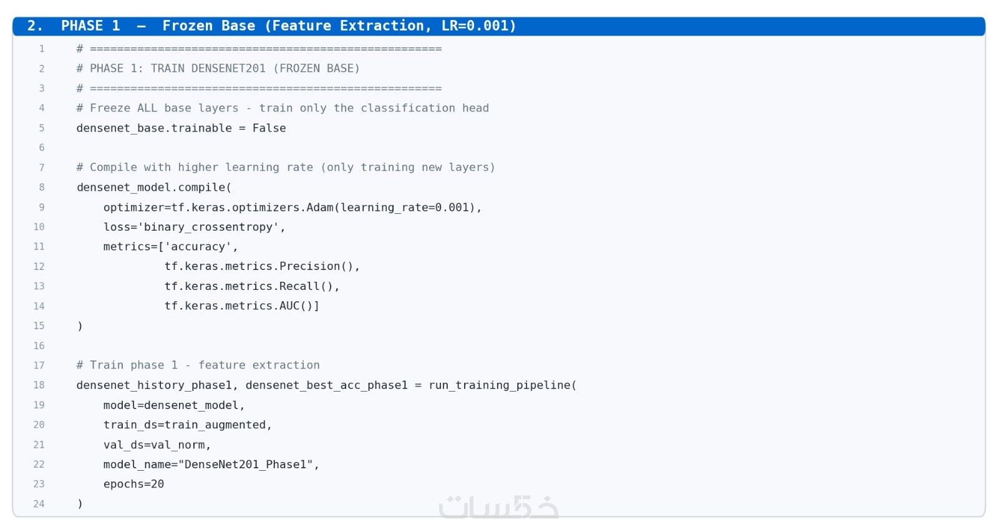
Task: Click val_ds=val_norm argument line
Action: coord(157,445)
